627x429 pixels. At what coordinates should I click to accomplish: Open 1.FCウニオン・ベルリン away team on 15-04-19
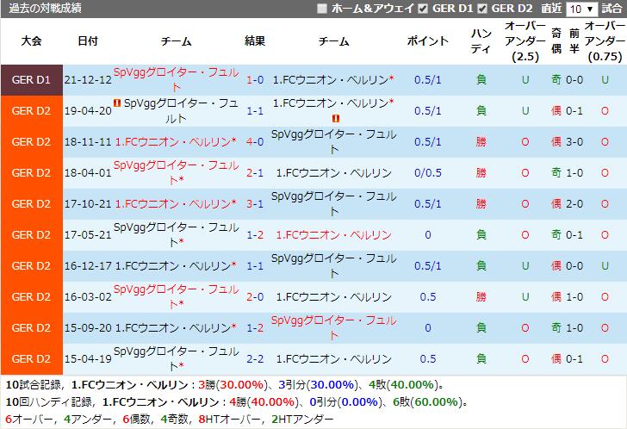pyautogui.click(x=333, y=359)
